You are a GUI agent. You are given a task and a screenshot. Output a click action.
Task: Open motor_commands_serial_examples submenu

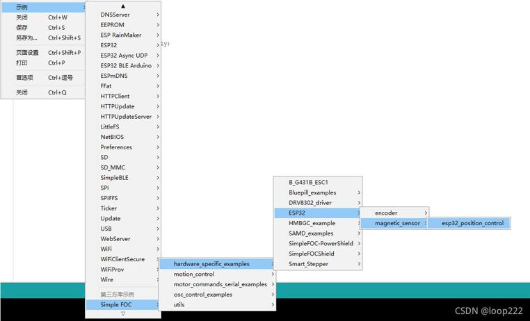coord(217,284)
